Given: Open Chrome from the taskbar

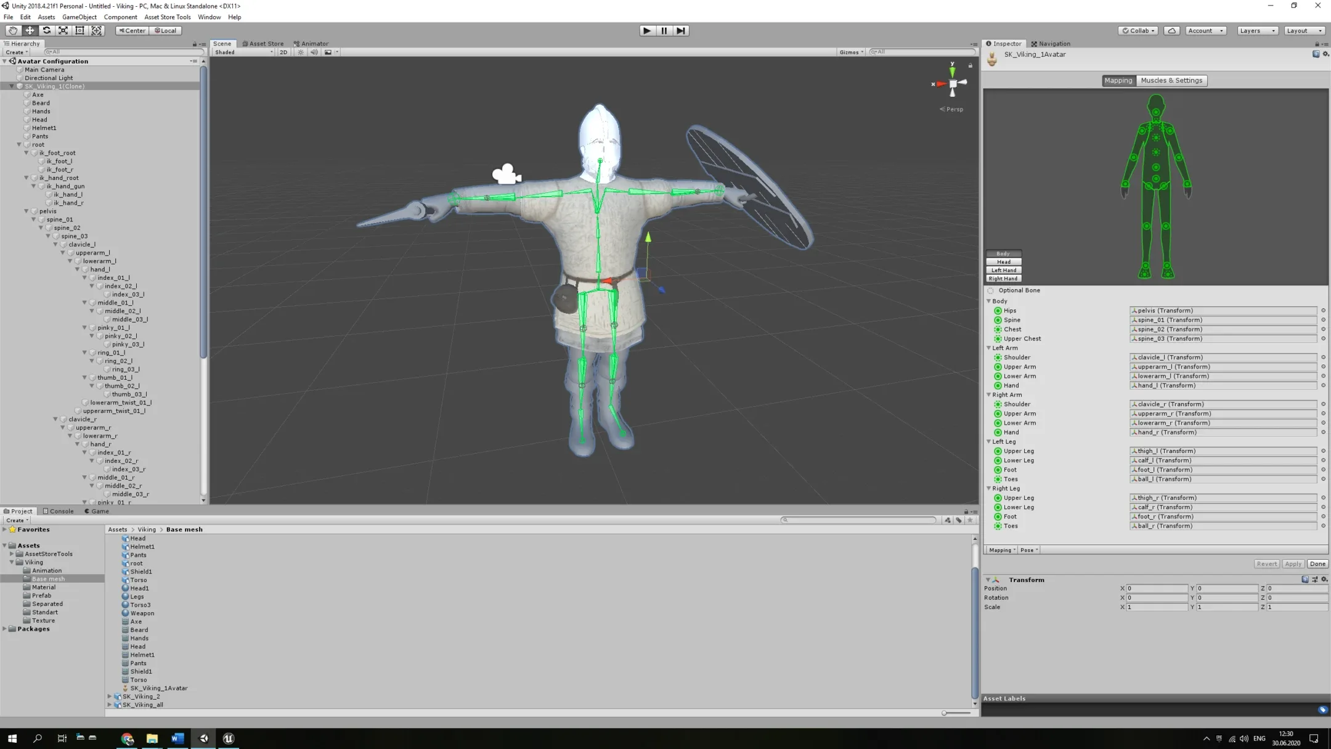Looking at the screenshot, I should (x=128, y=738).
